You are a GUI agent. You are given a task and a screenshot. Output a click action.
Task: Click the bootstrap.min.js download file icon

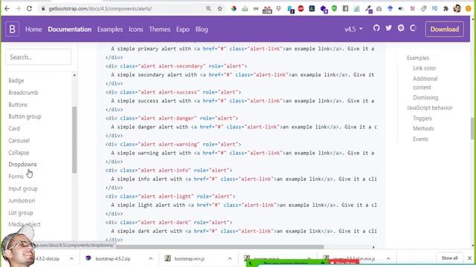coord(167,258)
